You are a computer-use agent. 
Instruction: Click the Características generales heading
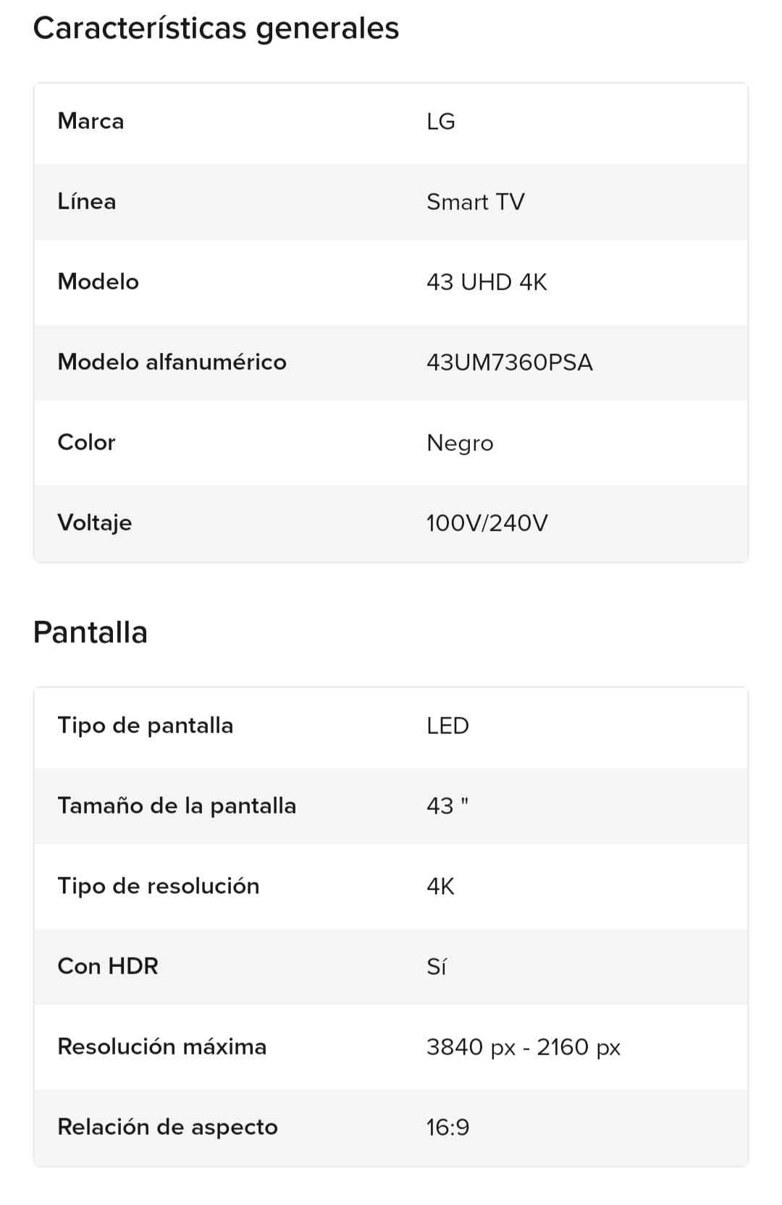(x=216, y=29)
